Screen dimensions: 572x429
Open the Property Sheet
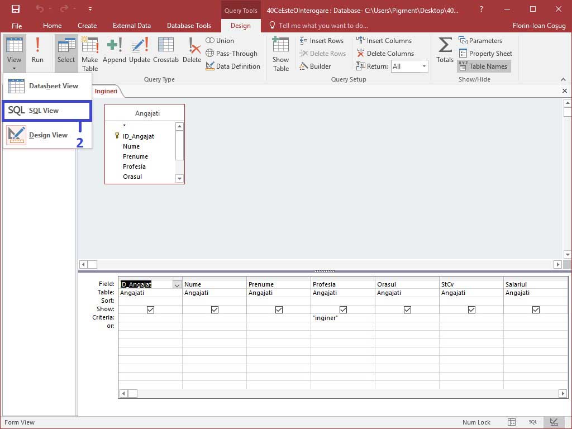485,53
